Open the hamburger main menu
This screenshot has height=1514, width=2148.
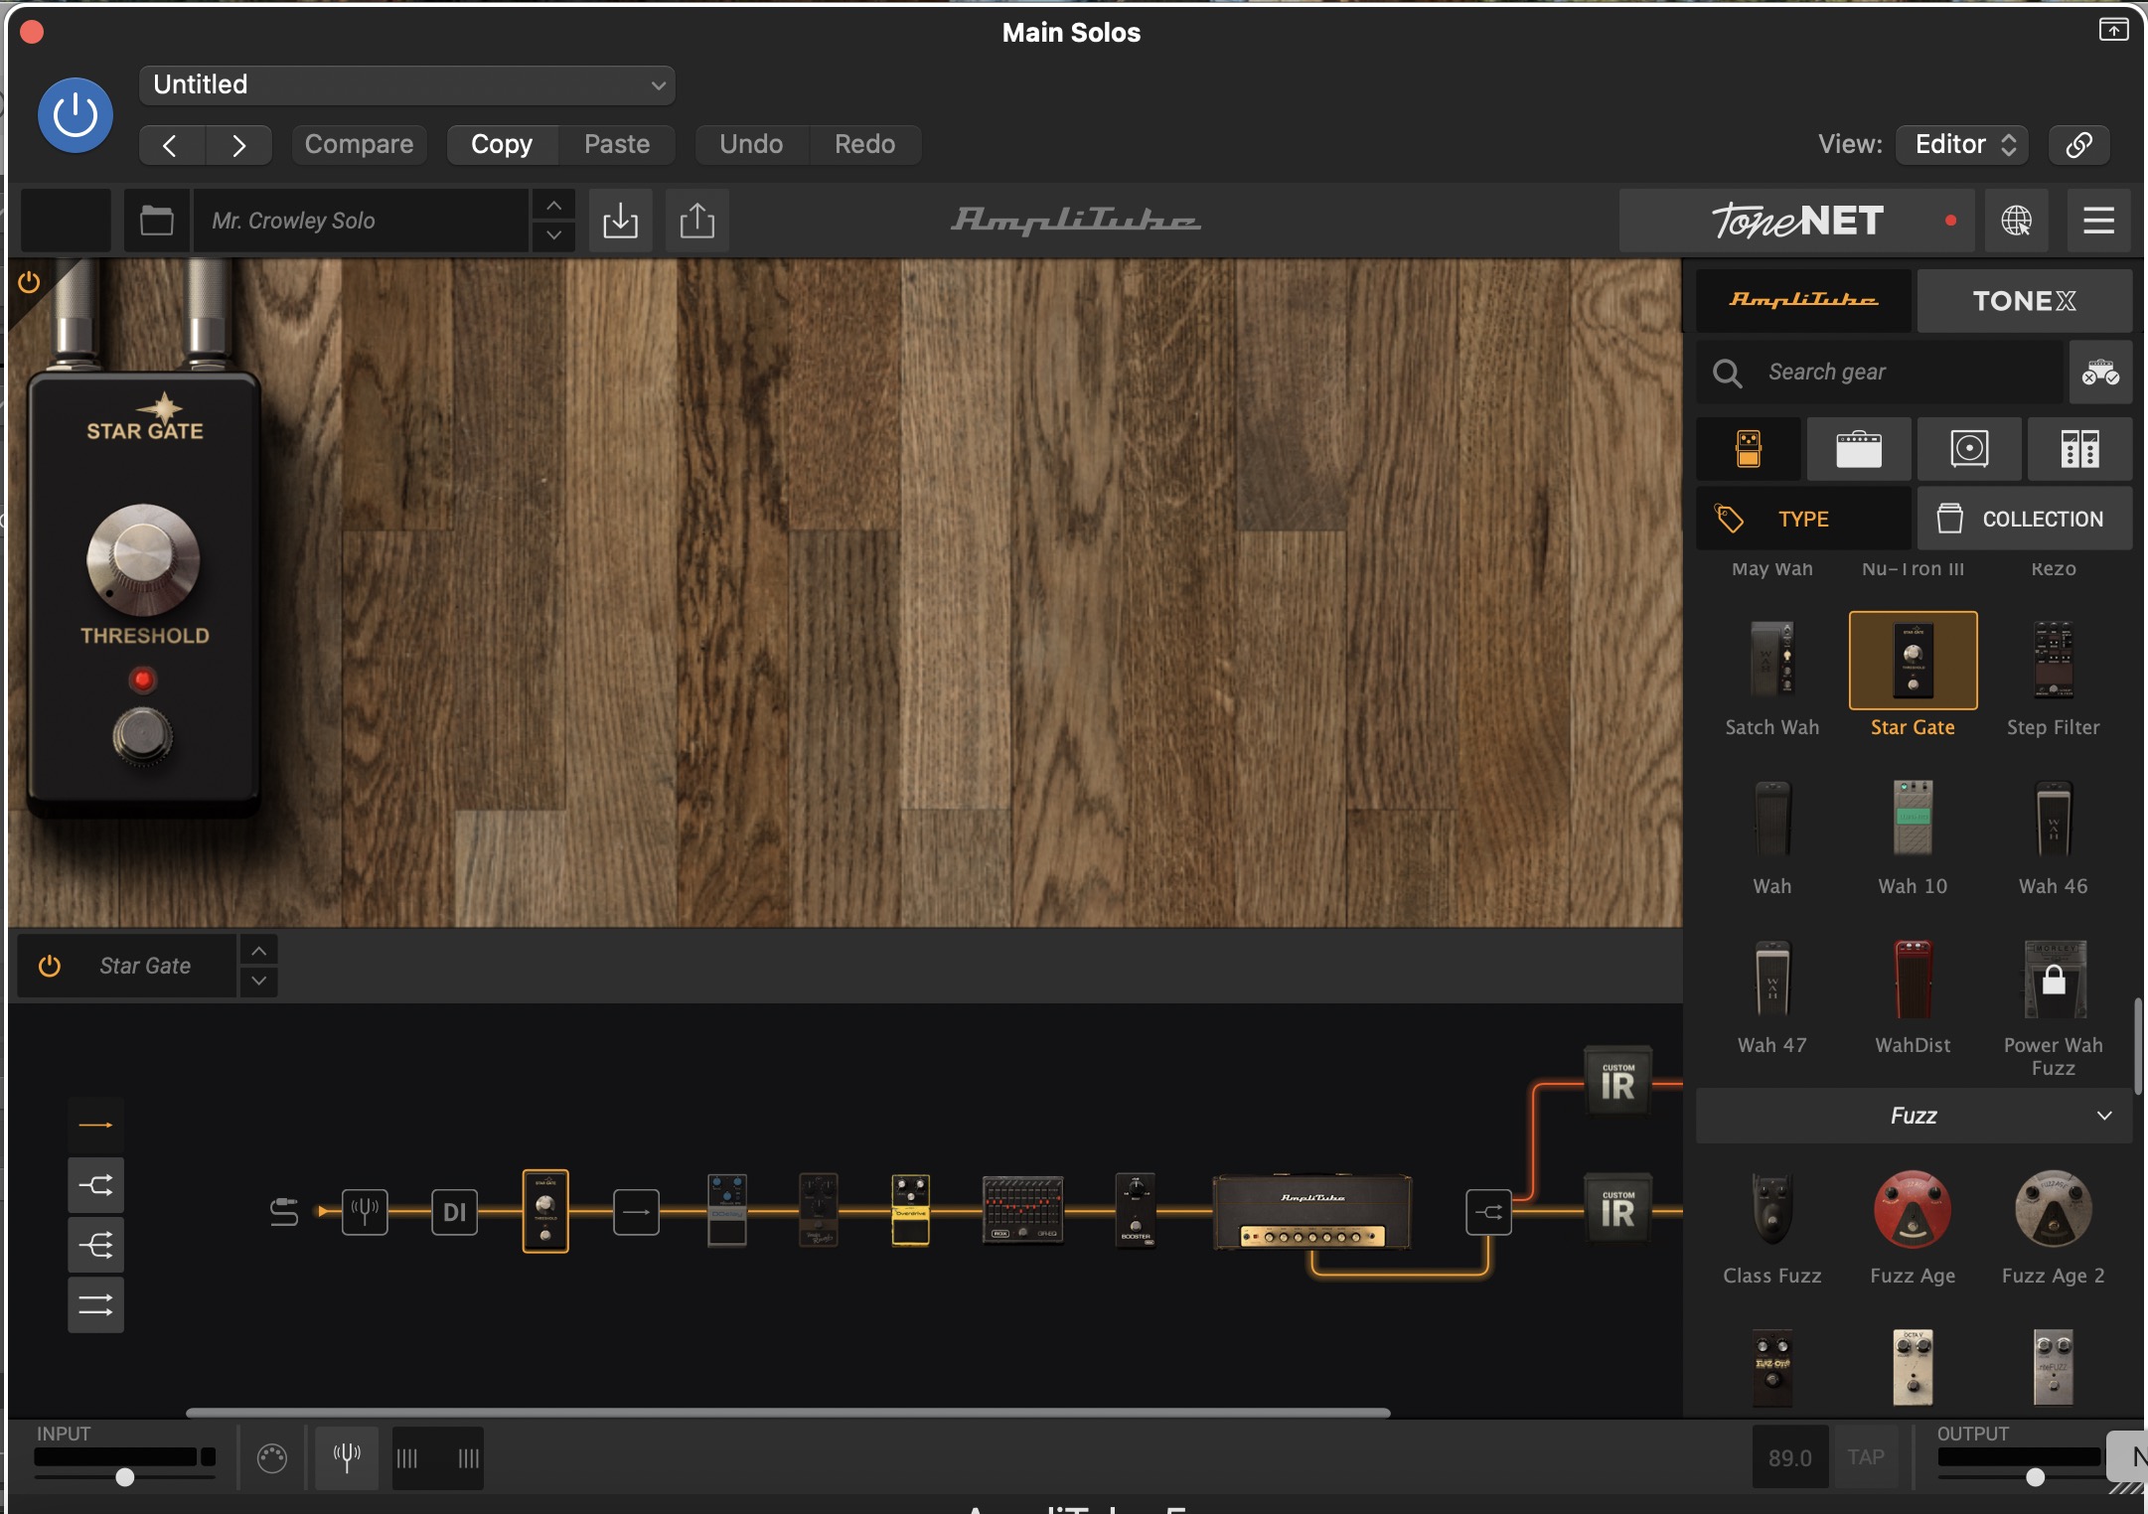pos(2098,221)
